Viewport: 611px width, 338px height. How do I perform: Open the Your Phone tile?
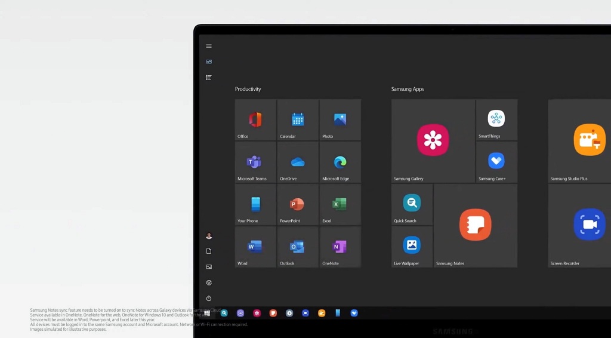coord(255,204)
